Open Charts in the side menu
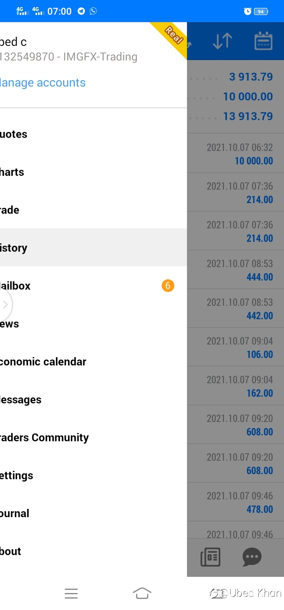Image resolution: width=284 pixels, height=610 pixels. (93, 172)
